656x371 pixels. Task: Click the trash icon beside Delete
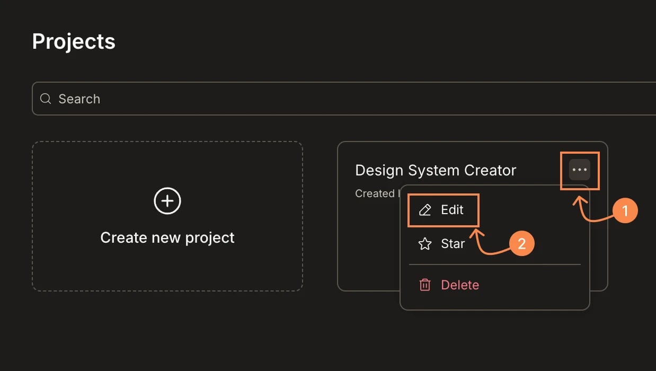point(425,285)
